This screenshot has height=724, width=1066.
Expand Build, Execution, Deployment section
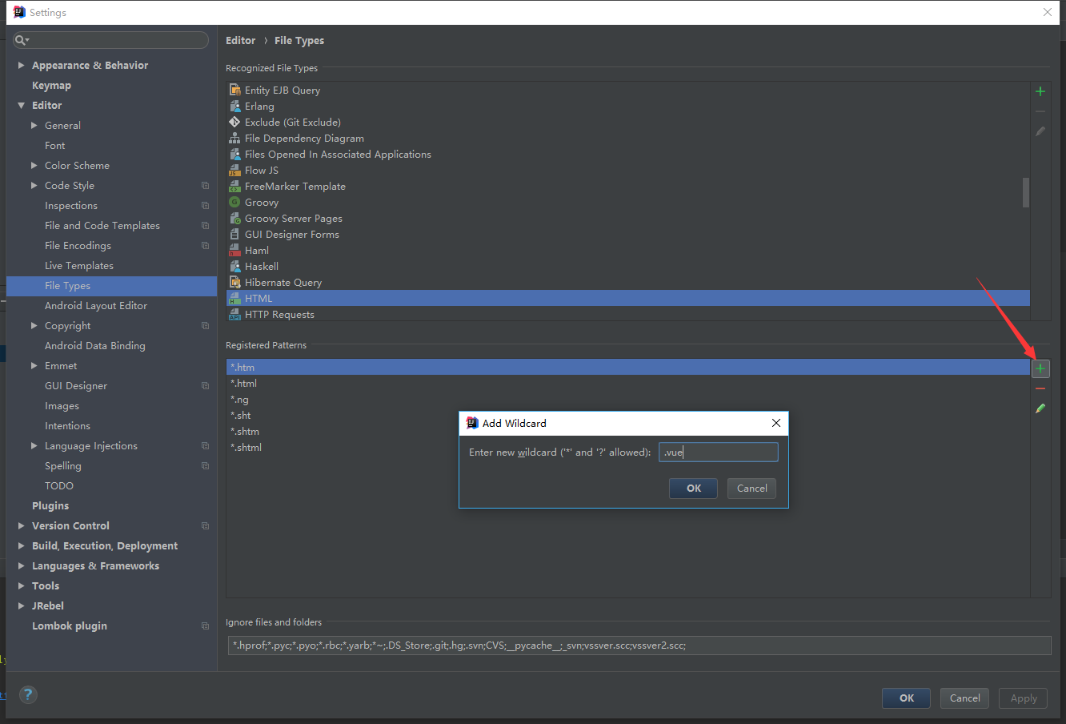(x=21, y=545)
